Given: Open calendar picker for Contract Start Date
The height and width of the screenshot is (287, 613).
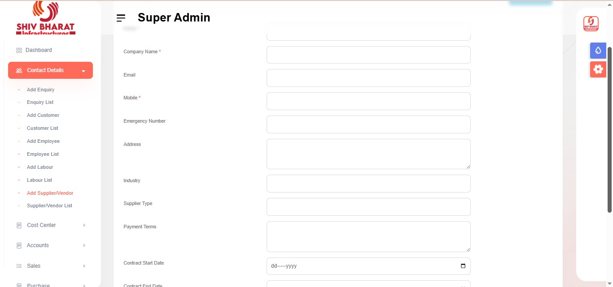Looking at the screenshot, I should (x=463, y=266).
